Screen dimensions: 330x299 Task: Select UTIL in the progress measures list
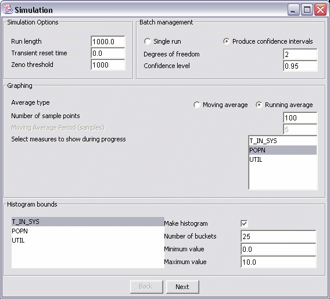point(283,159)
